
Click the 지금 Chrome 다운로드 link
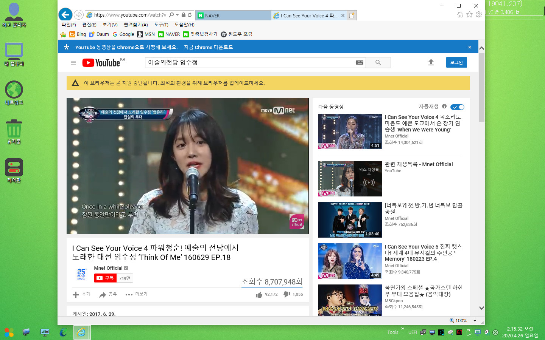[x=209, y=47]
